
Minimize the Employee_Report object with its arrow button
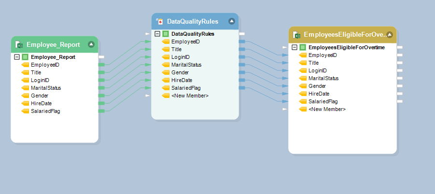pyautogui.click(x=91, y=44)
